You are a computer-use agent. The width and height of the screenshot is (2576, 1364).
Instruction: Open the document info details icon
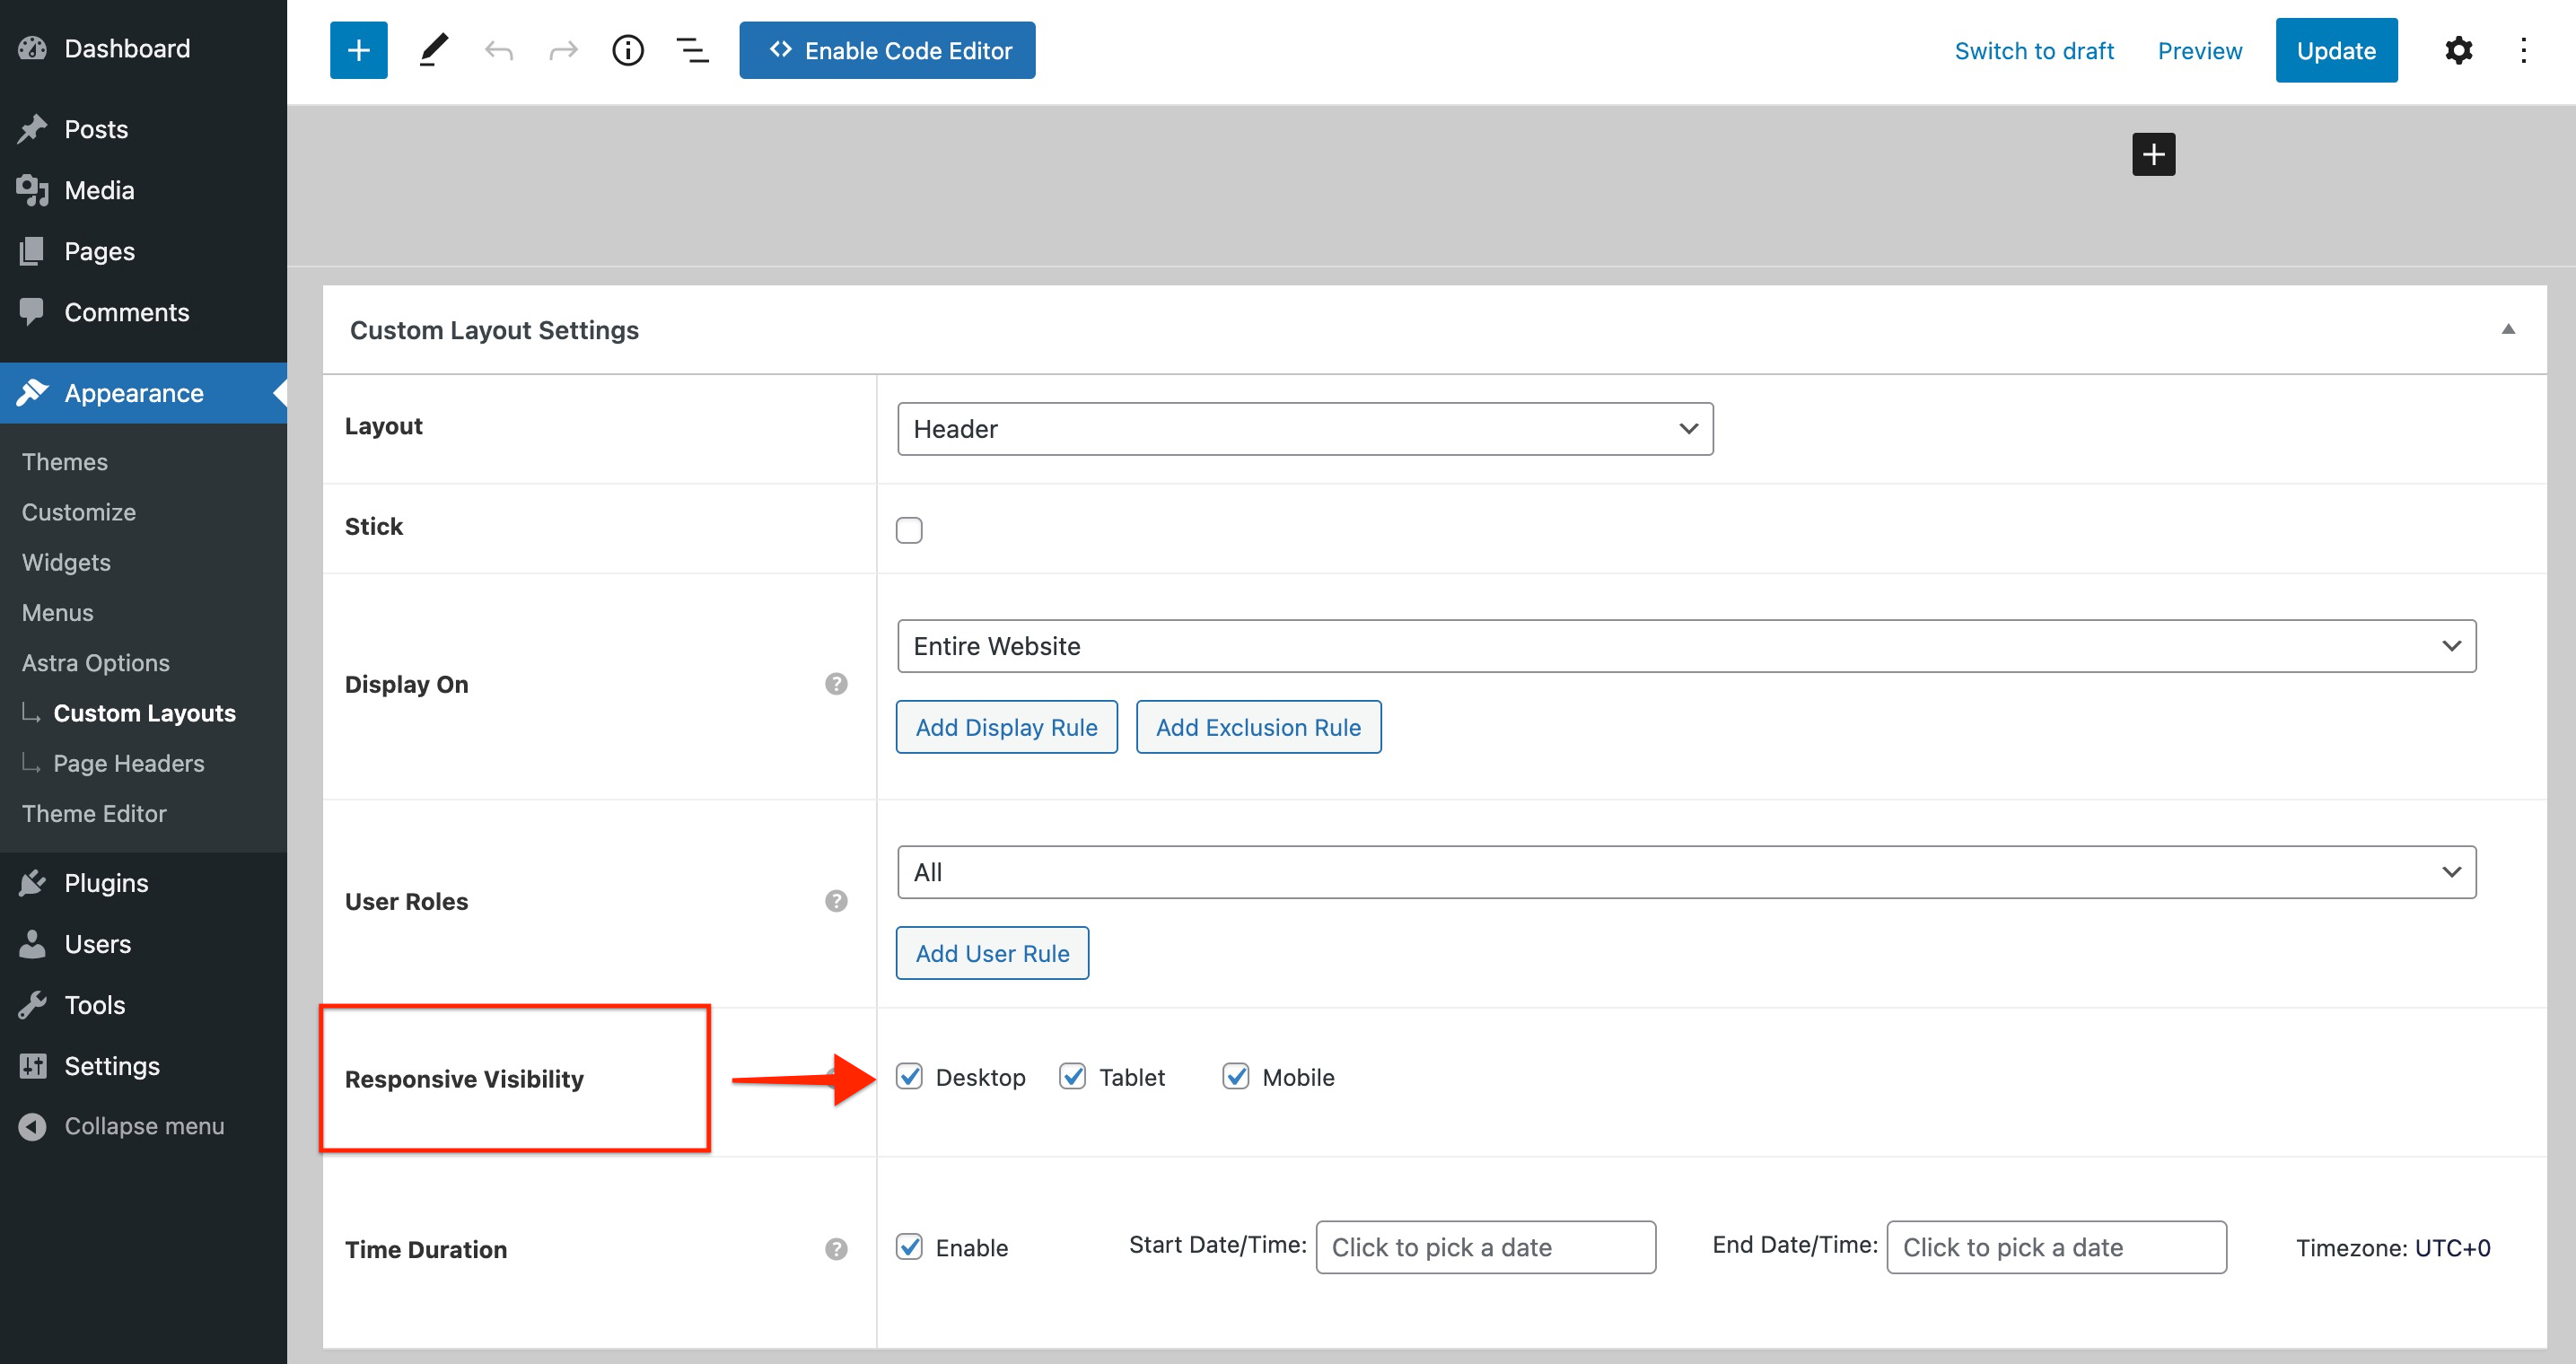(x=628, y=50)
